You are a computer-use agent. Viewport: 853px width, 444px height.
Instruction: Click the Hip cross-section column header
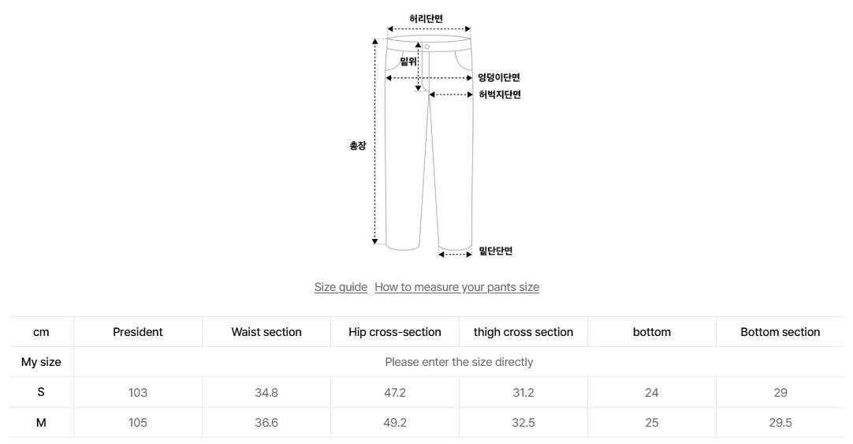click(395, 332)
